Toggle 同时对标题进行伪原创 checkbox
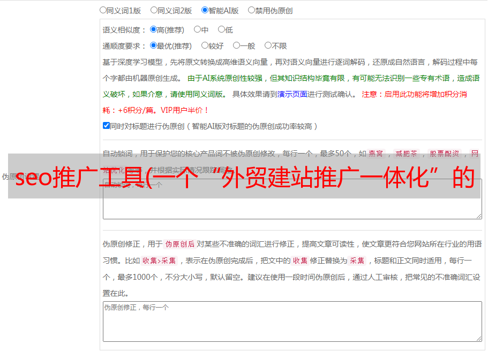Image resolution: width=488 pixels, height=352 pixels. [106, 126]
